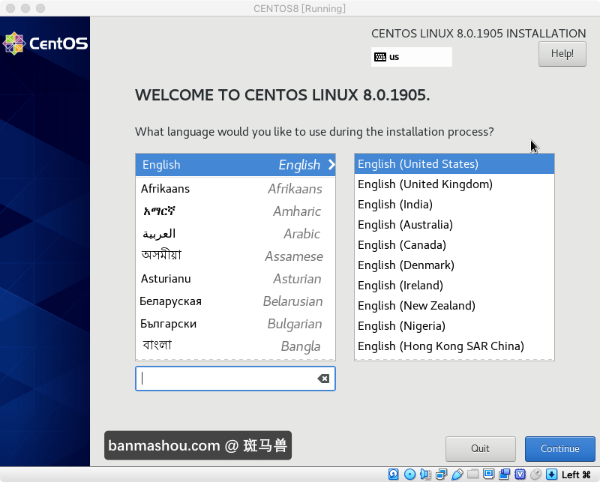Select the Bangla language row

pyautogui.click(x=235, y=346)
